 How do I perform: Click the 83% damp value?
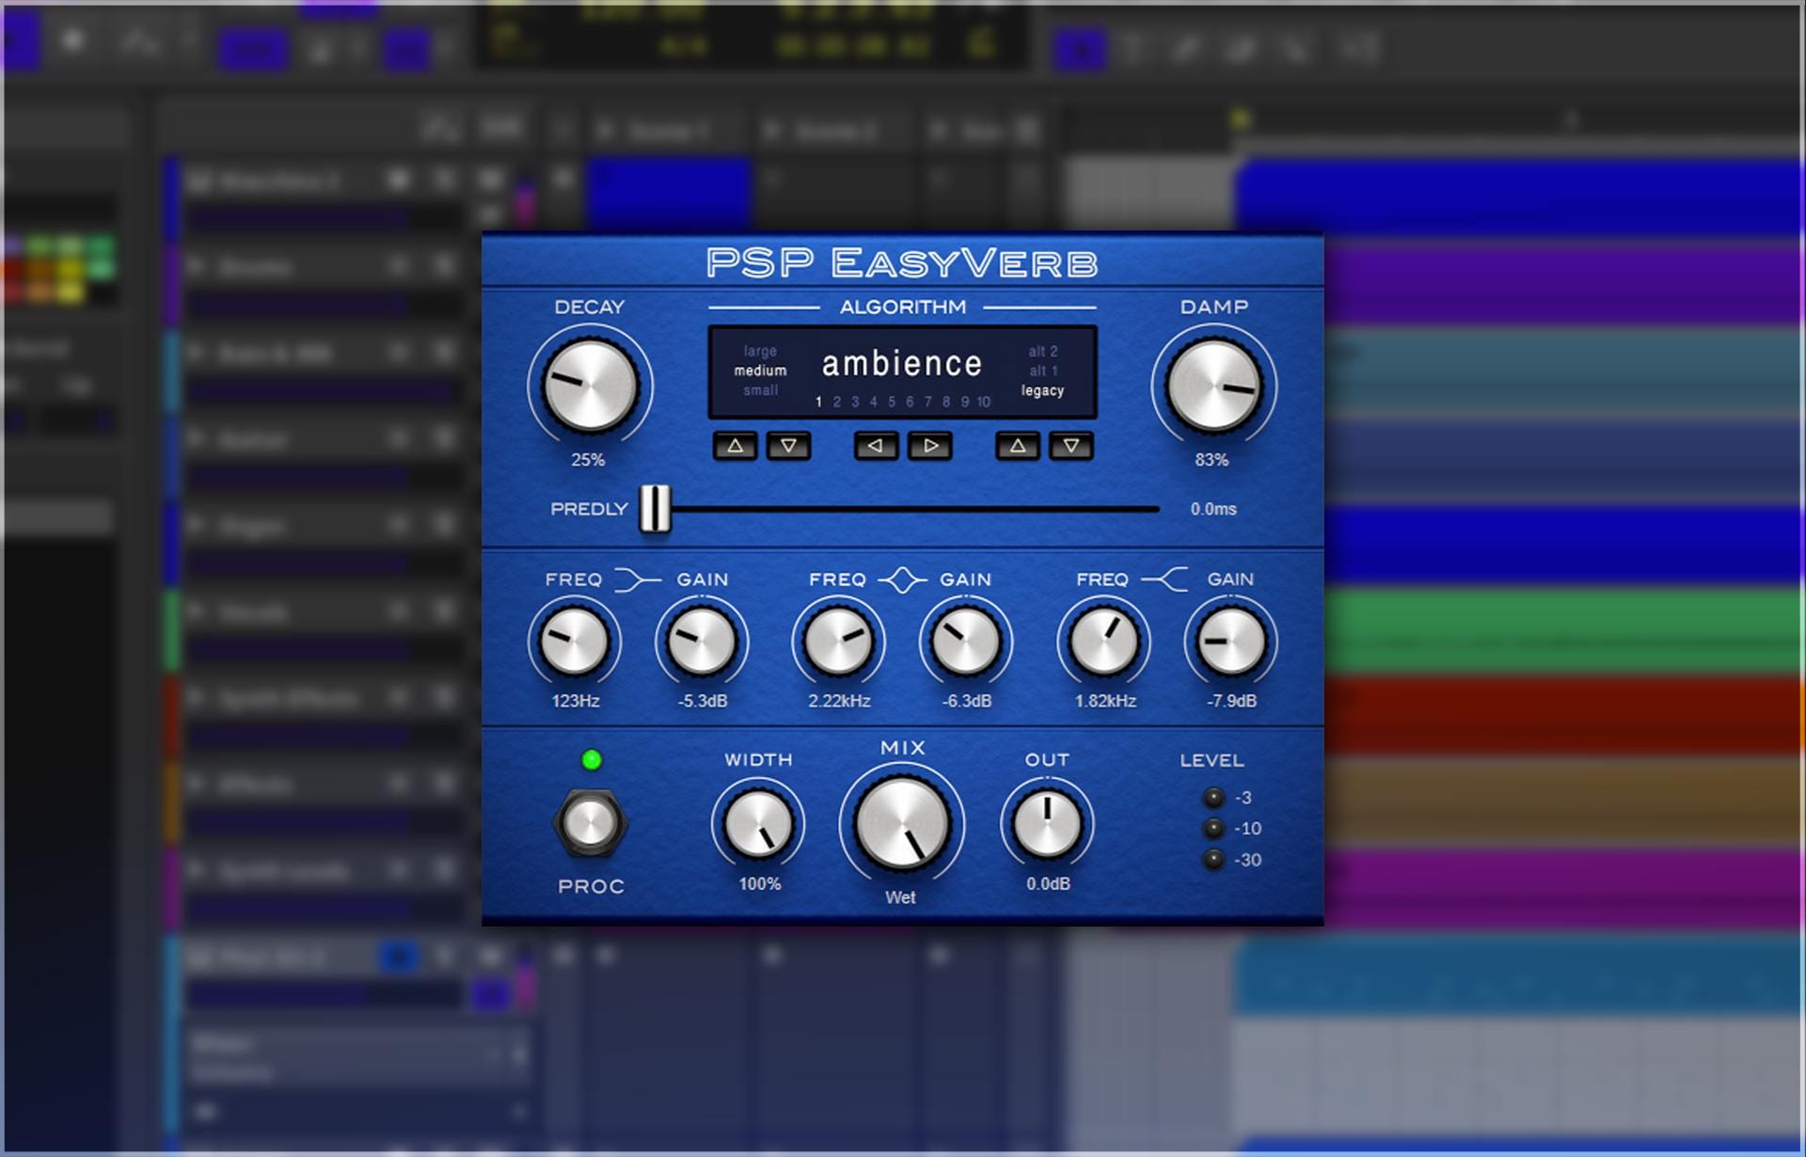coord(1212,460)
